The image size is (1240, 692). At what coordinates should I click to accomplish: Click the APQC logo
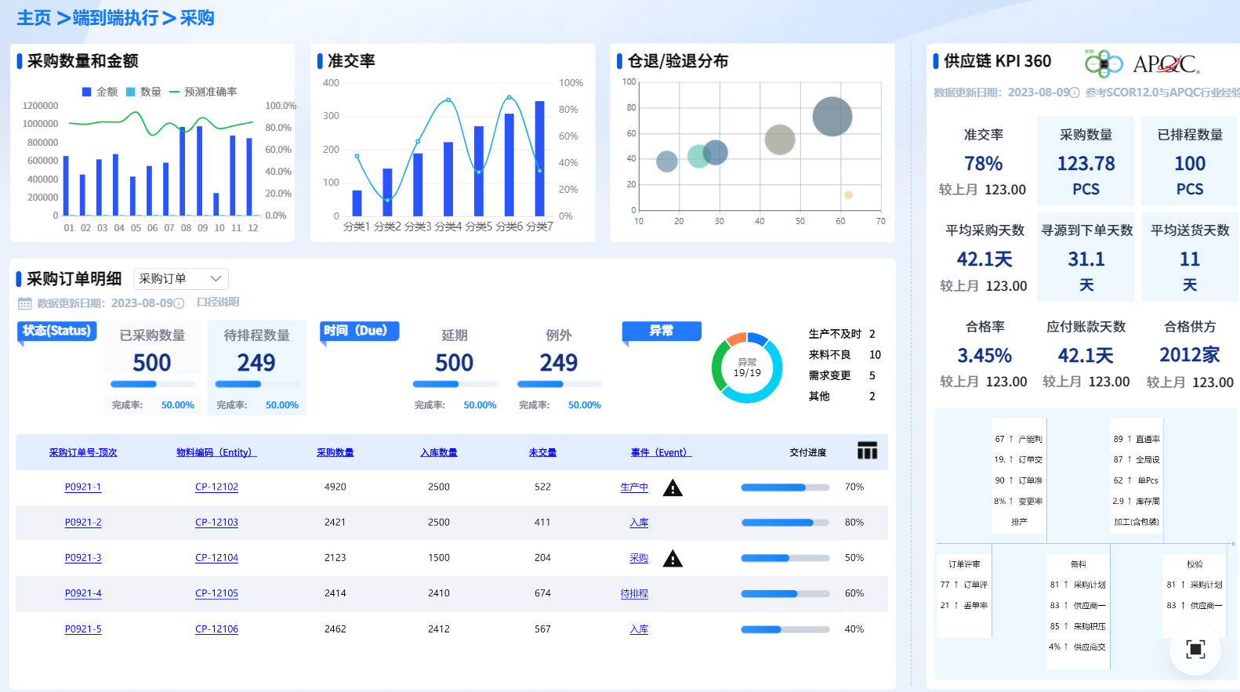tap(1166, 63)
